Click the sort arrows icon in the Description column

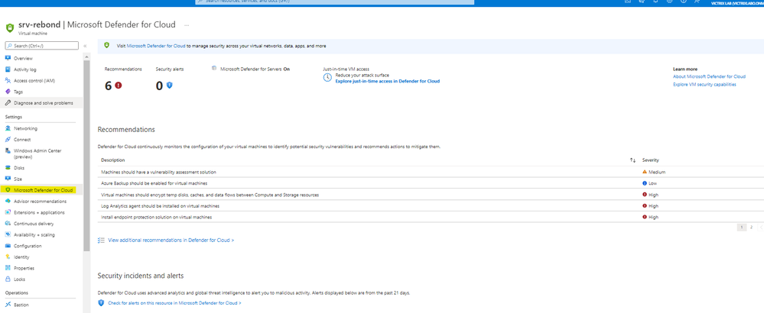coord(632,160)
